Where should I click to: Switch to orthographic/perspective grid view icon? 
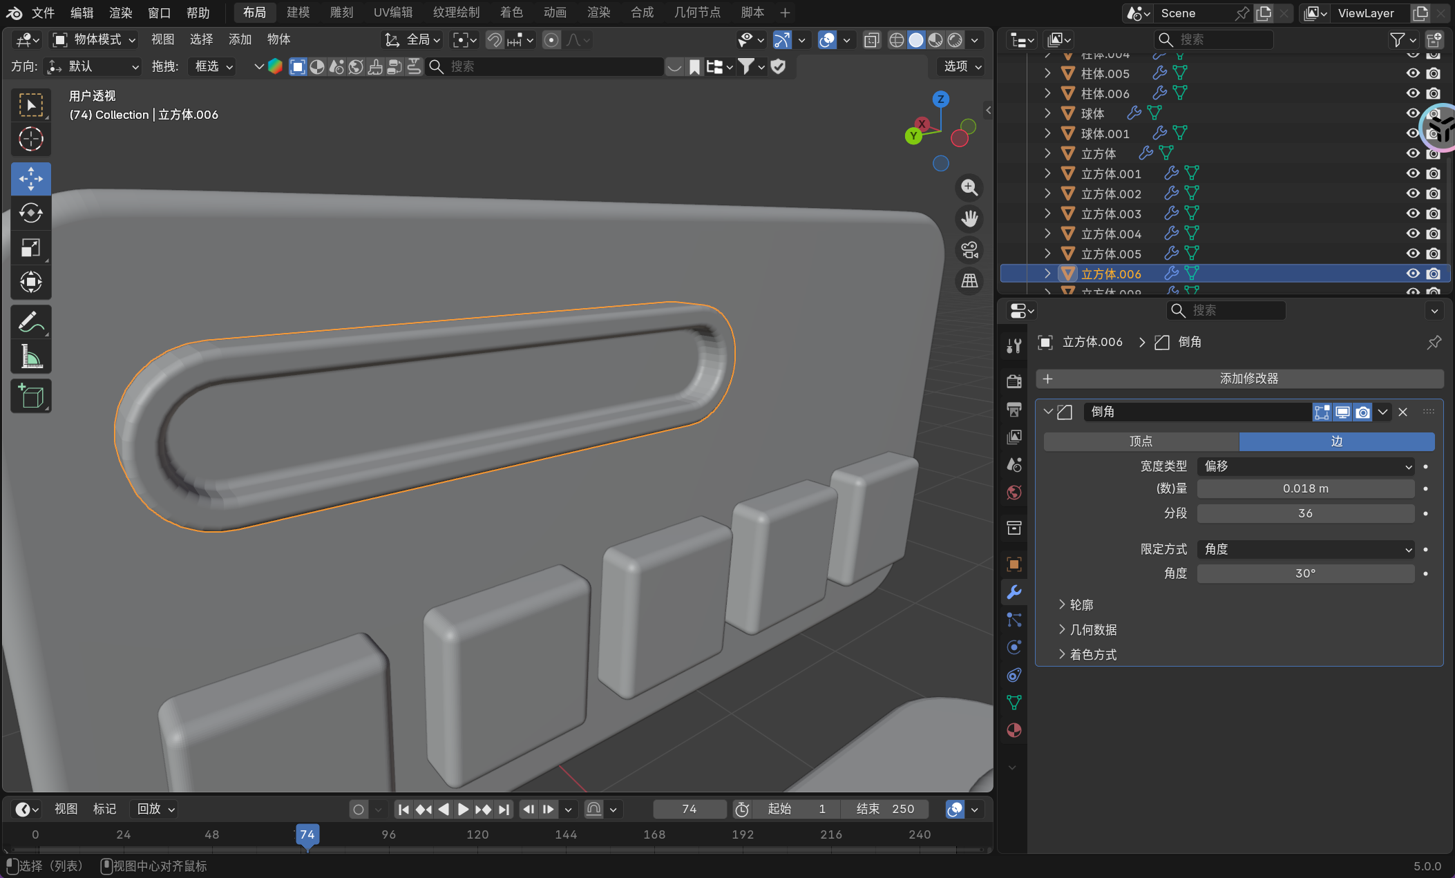pyautogui.click(x=969, y=281)
